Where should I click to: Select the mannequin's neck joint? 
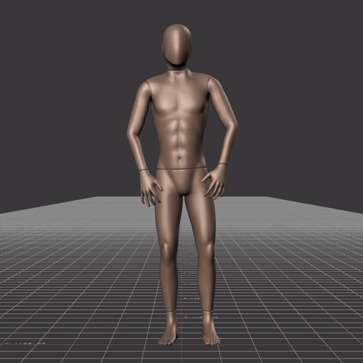[178, 69]
